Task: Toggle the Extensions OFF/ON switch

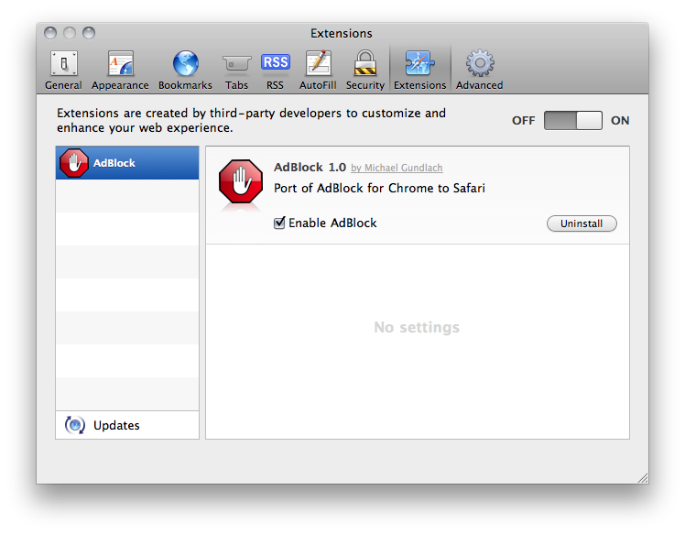Action: (572, 120)
